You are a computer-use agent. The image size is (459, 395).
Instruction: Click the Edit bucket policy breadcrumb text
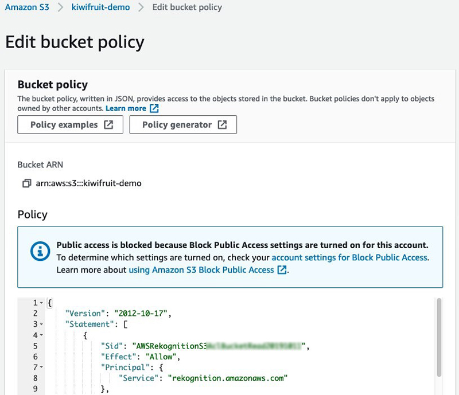(x=187, y=7)
